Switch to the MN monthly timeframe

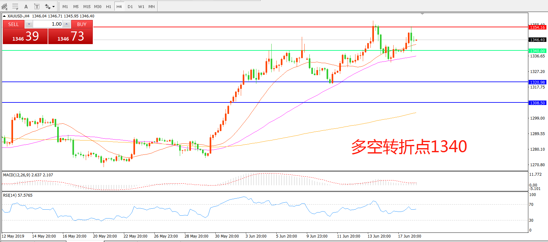point(152,6)
